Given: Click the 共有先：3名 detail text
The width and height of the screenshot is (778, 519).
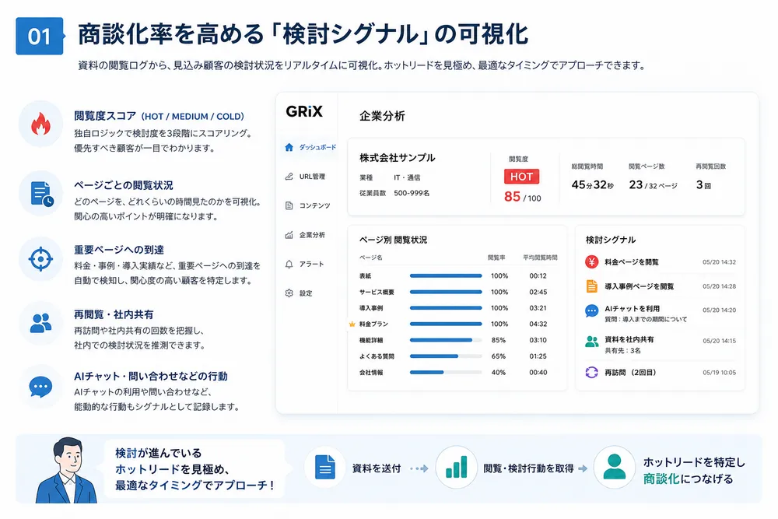Looking at the screenshot, I should point(622,350).
